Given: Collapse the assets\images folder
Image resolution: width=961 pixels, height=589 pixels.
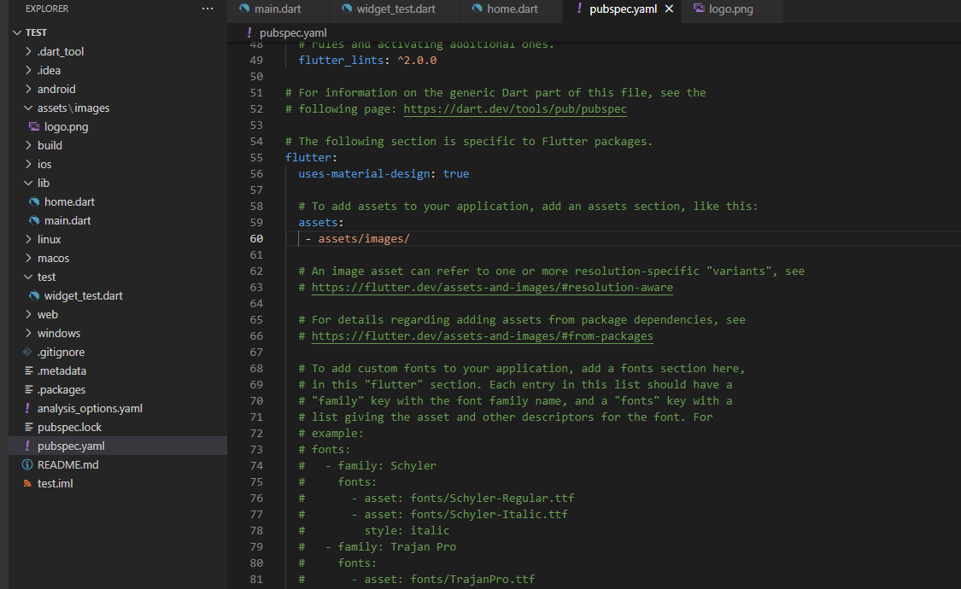Looking at the screenshot, I should pos(28,108).
